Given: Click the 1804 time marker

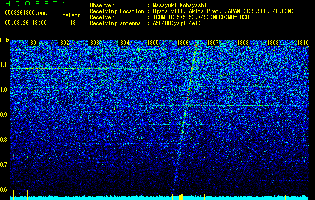Looking at the screenshot, I should 123,43.
